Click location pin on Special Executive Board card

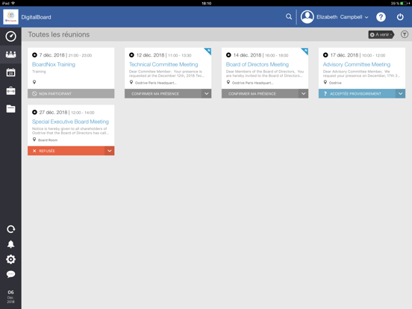(34, 140)
